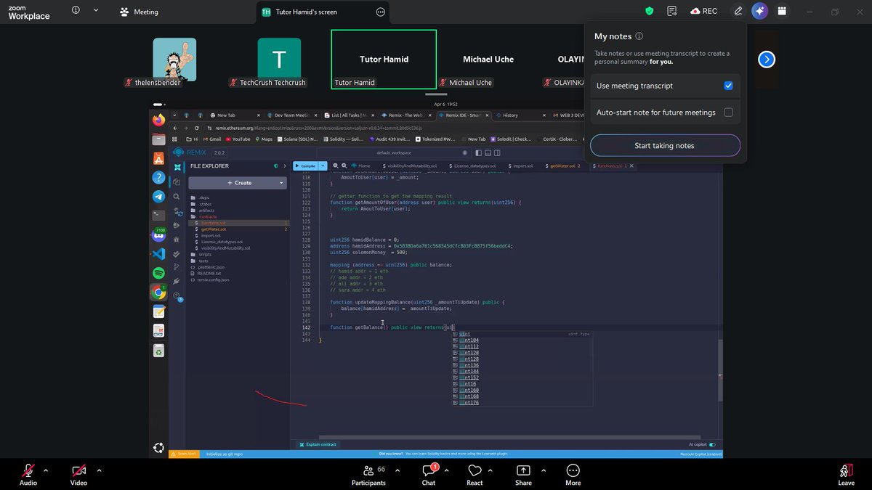Open Remix search in files icon
This screenshot has height=490, width=872.
(x=177, y=197)
